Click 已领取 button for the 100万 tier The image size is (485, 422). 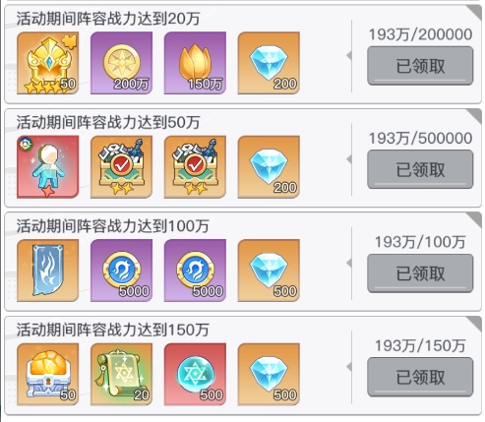[x=420, y=273]
